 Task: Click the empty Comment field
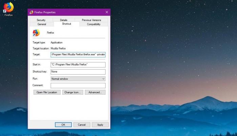pyautogui.click(x=78, y=85)
